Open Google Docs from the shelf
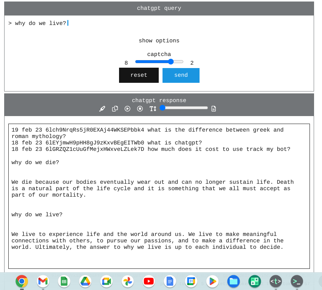 [x=170, y=281]
